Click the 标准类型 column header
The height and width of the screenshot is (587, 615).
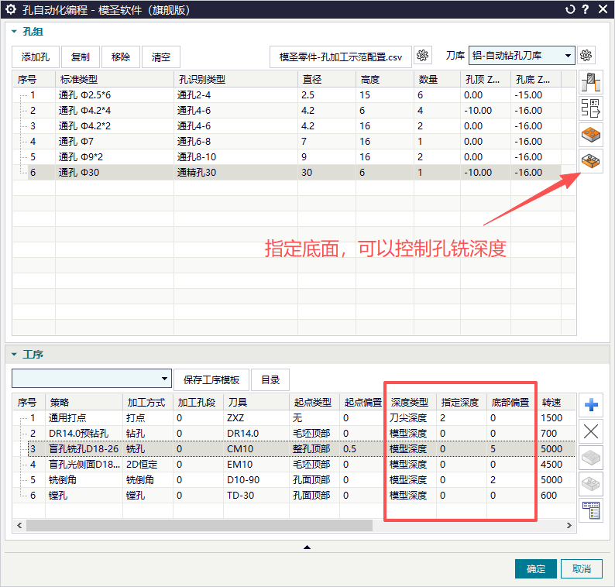[x=115, y=80]
